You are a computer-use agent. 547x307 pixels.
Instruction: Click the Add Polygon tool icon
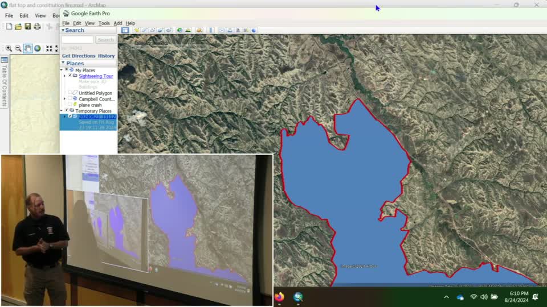point(144,30)
